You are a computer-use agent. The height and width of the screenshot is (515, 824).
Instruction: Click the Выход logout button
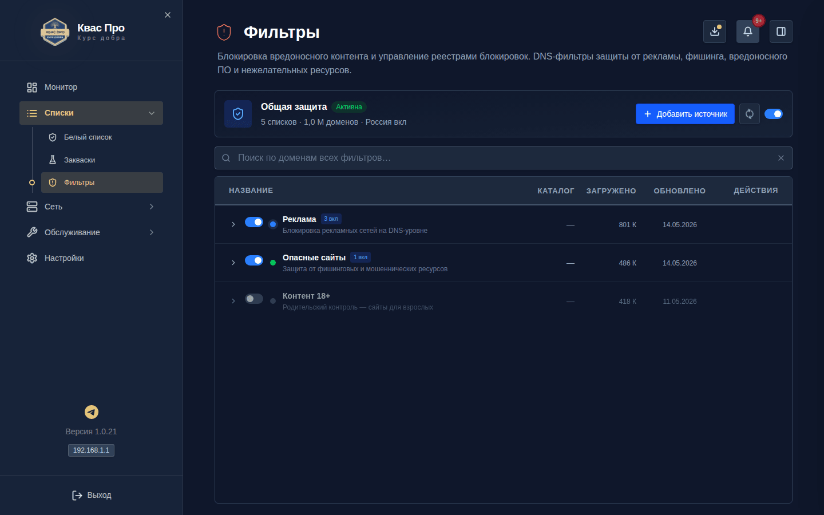click(92, 495)
